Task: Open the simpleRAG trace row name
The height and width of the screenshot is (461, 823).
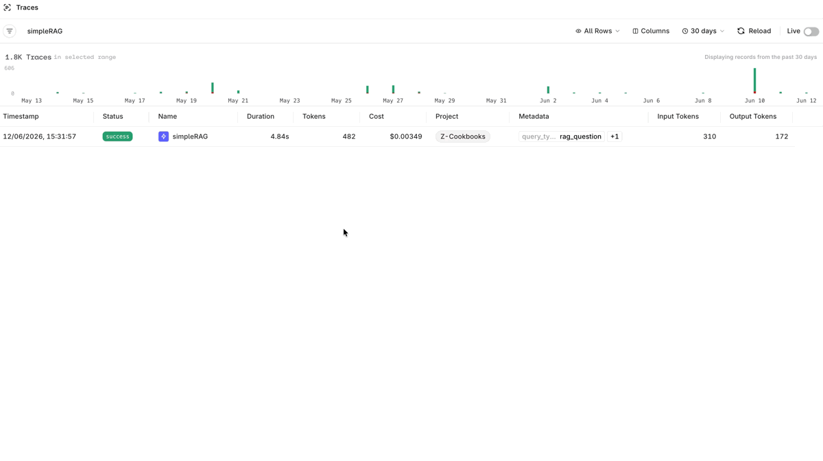Action: [190, 137]
